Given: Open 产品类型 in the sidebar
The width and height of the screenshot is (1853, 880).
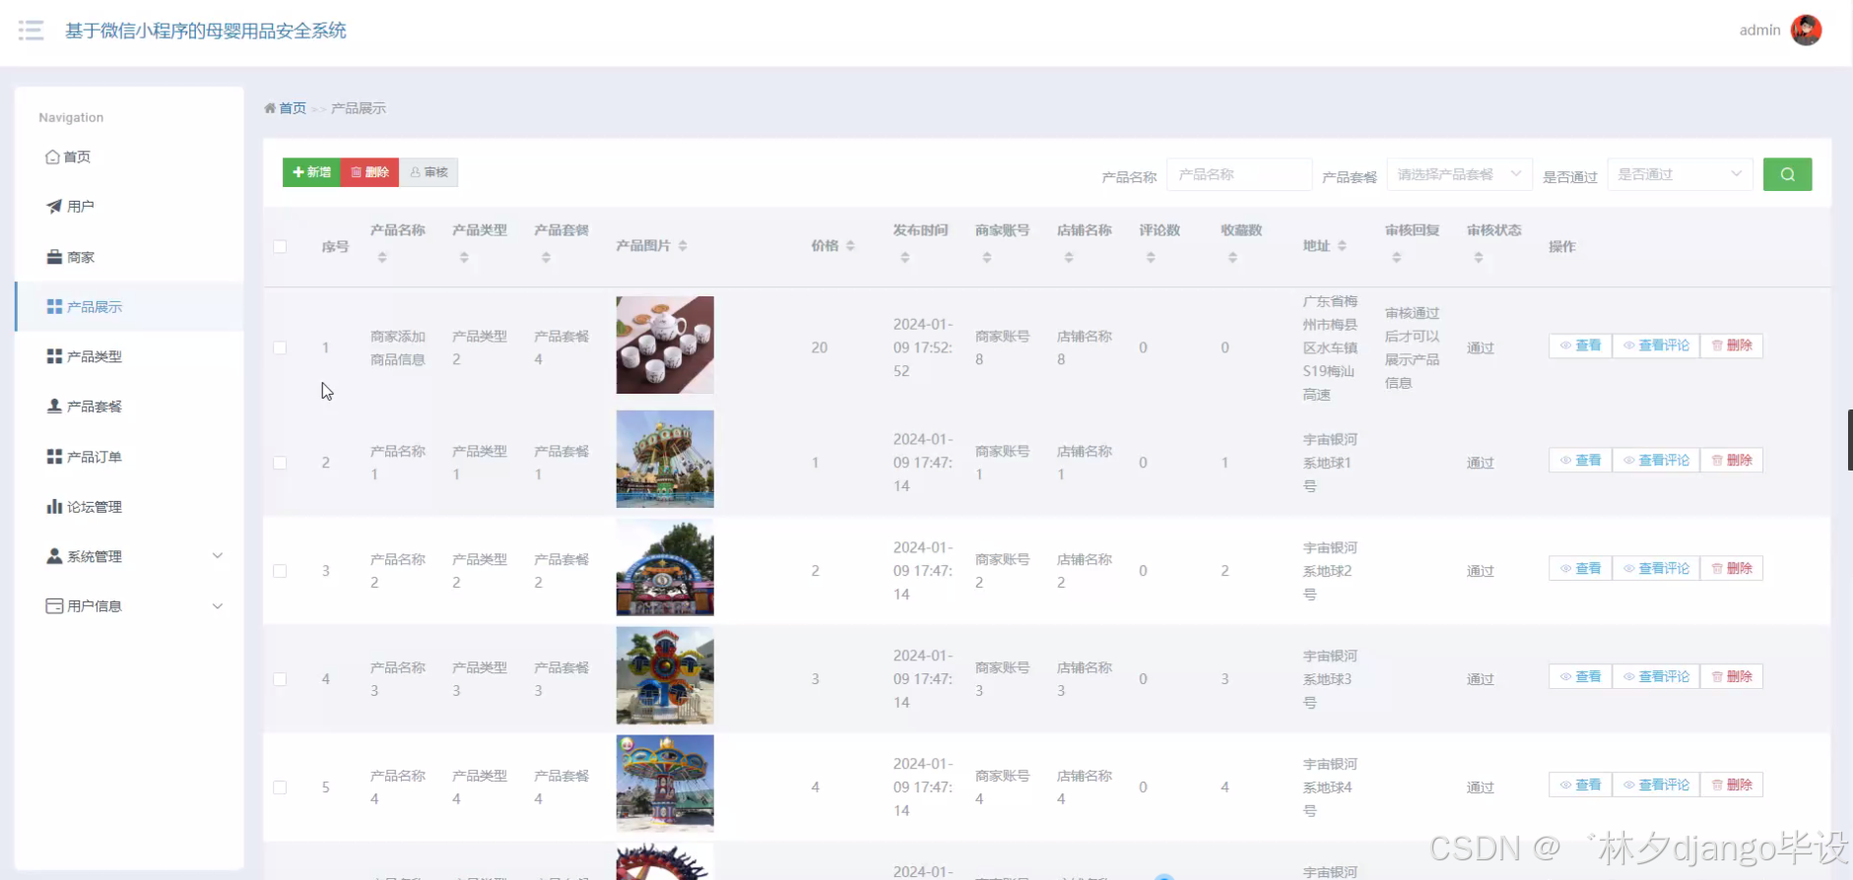Looking at the screenshot, I should [x=130, y=356].
